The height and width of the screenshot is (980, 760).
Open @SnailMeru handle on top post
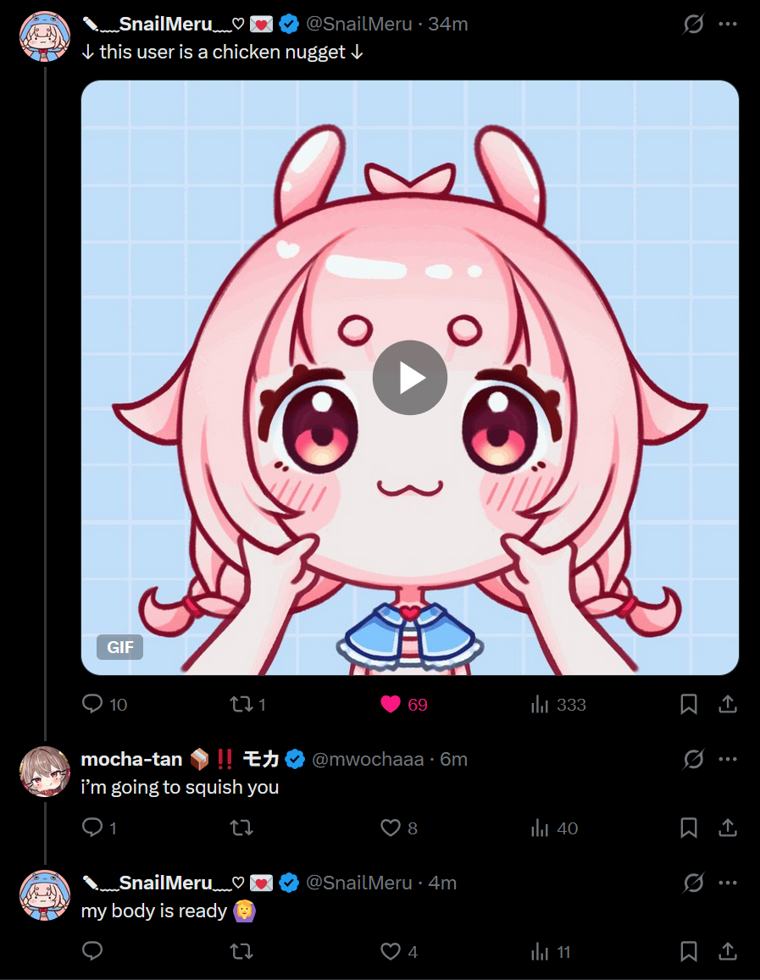click(358, 24)
